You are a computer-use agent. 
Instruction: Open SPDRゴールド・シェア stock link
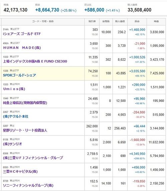(x=19, y=75)
